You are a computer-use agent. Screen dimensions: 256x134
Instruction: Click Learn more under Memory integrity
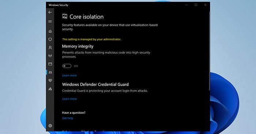pyautogui.click(x=69, y=75)
